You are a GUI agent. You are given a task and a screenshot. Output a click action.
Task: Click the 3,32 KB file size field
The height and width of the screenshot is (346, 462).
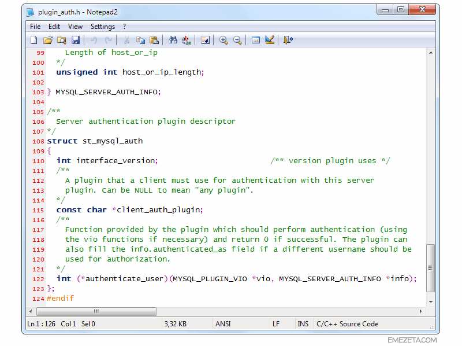[x=187, y=324]
